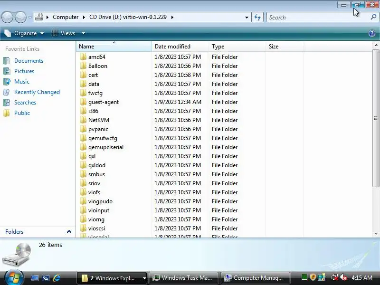380x285 pixels.
Task: Click the Refresh button
Action: pos(257,17)
